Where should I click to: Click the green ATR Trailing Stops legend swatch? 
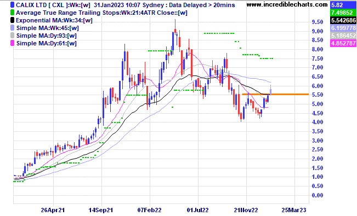(12, 13)
